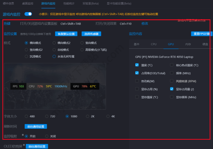213x149 pixels.
Task: Switch monitor content to the 内存 tab
Action: [188, 44]
